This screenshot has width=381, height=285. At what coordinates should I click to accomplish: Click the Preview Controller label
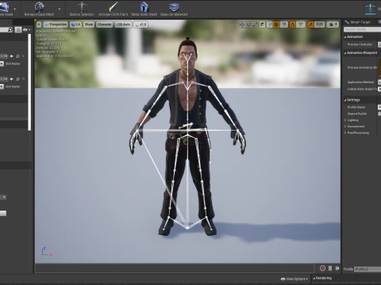click(360, 44)
